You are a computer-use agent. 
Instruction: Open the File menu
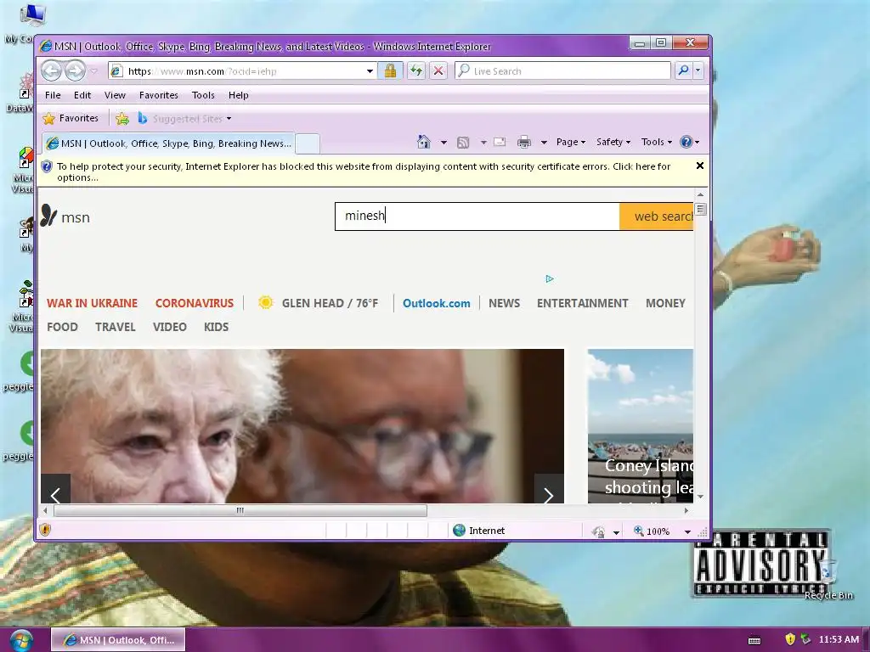tap(53, 95)
